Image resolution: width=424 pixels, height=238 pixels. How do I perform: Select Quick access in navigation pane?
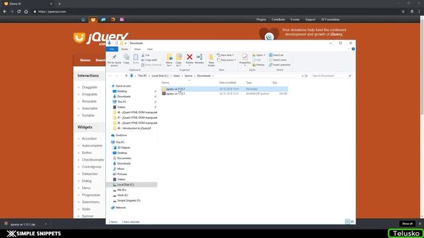123,86
